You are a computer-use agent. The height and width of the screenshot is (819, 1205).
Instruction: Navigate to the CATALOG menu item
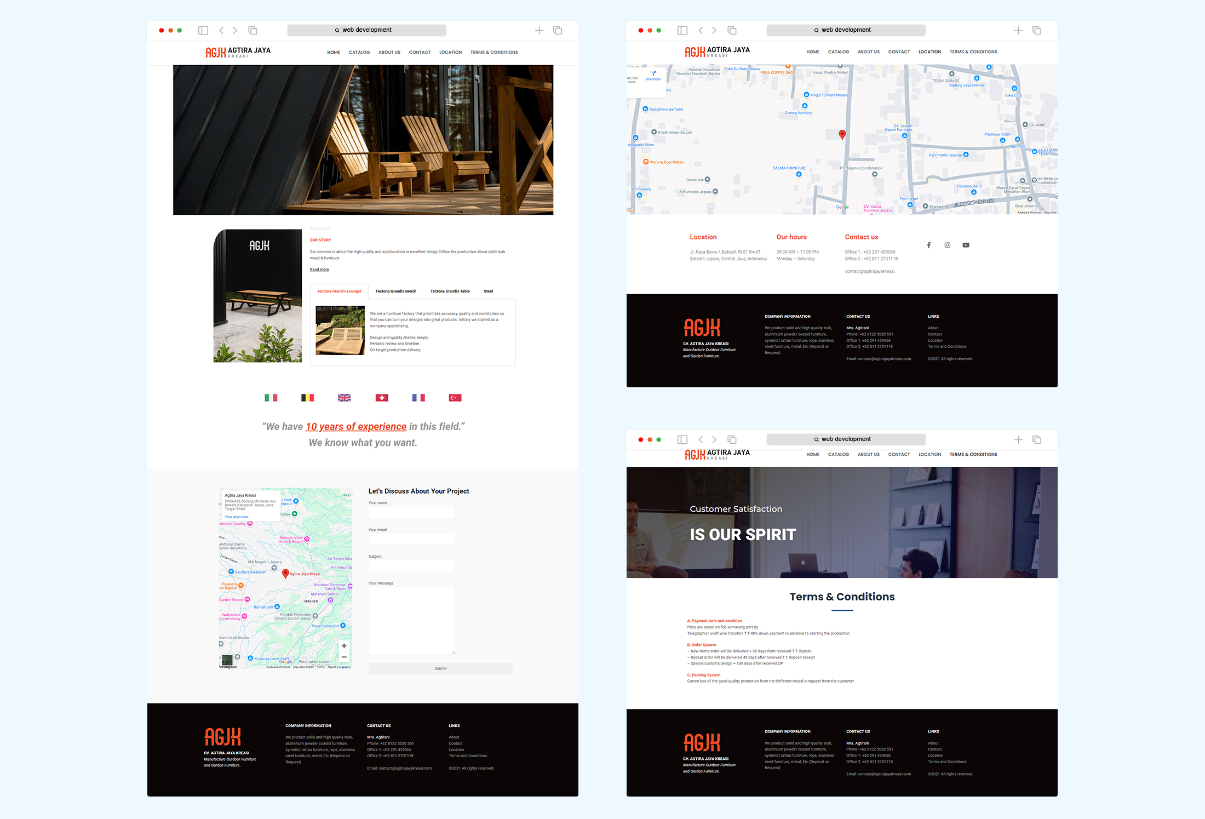point(359,52)
